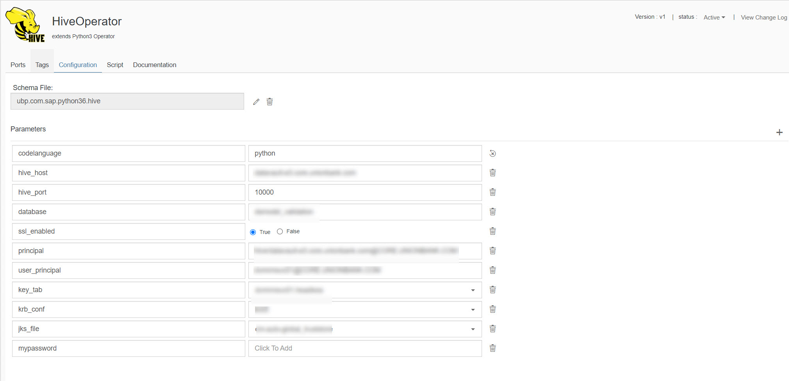Set ssl_enabled to True
The height and width of the screenshot is (381, 789).
coord(253,232)
